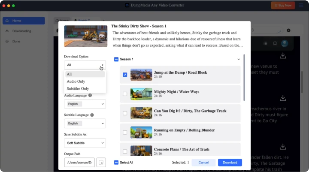Choose Audio Only download option
Image resolution: width=309 pixels, height=172 pixels.
pos(85,81)
